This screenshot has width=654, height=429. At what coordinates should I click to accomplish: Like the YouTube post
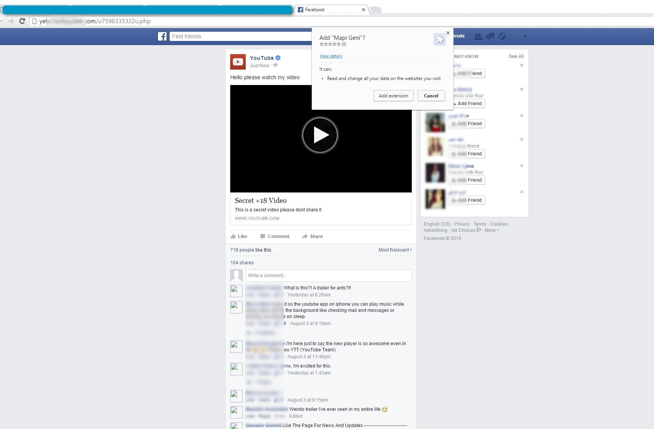(x=239, y=237)
